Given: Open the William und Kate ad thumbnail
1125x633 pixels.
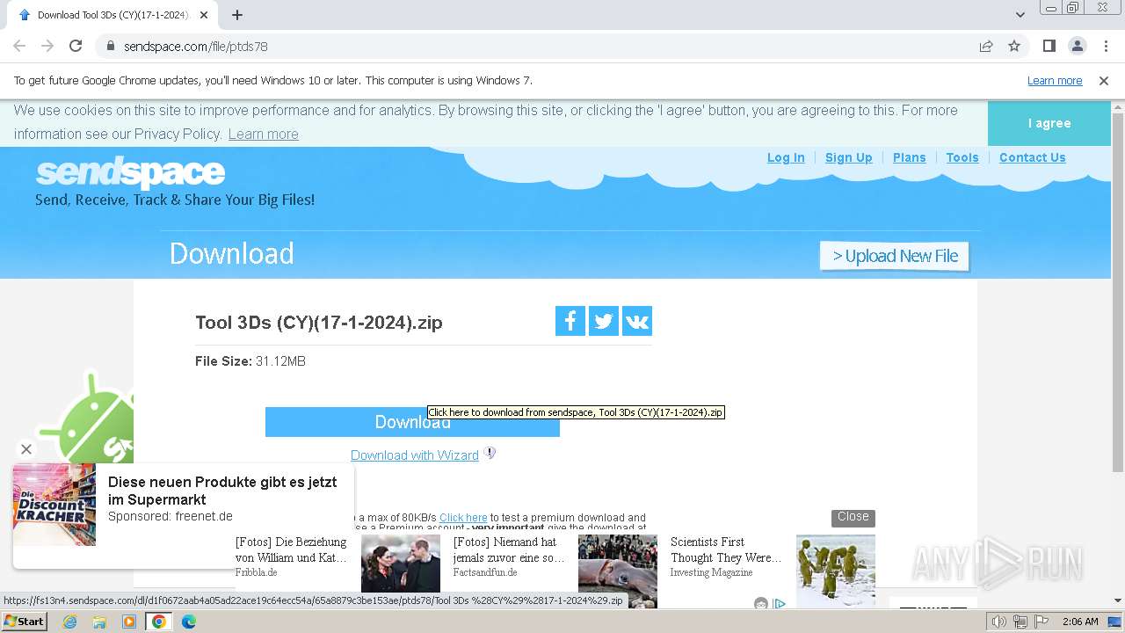Looking at the screenshot, I should (x=400, y=563).
